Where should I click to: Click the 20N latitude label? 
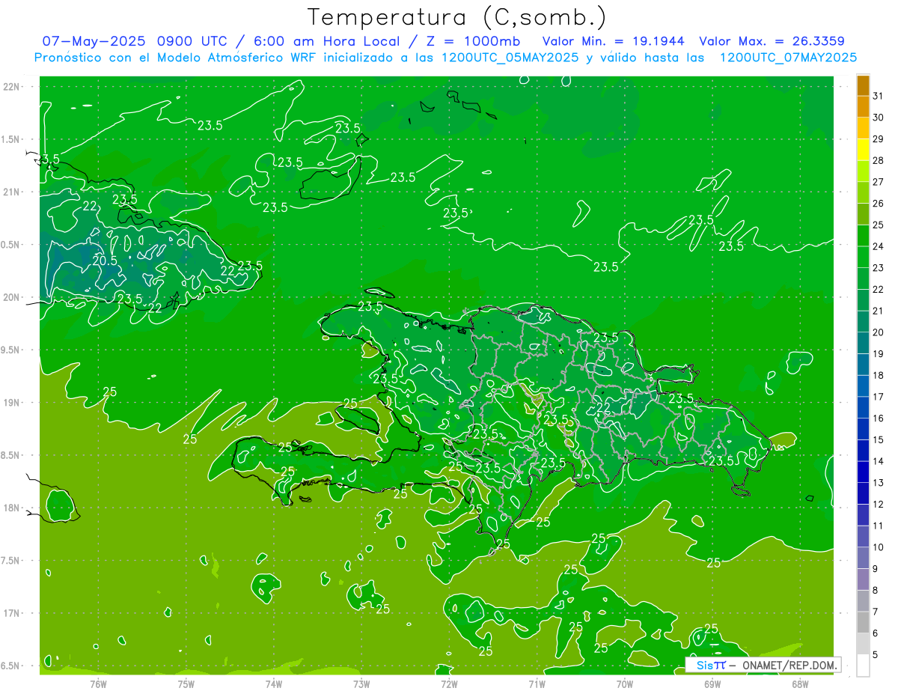pyautogui.click(x=12, y=297)
